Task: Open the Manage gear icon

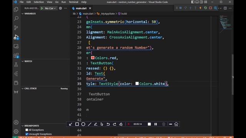Action: [16, 131]
